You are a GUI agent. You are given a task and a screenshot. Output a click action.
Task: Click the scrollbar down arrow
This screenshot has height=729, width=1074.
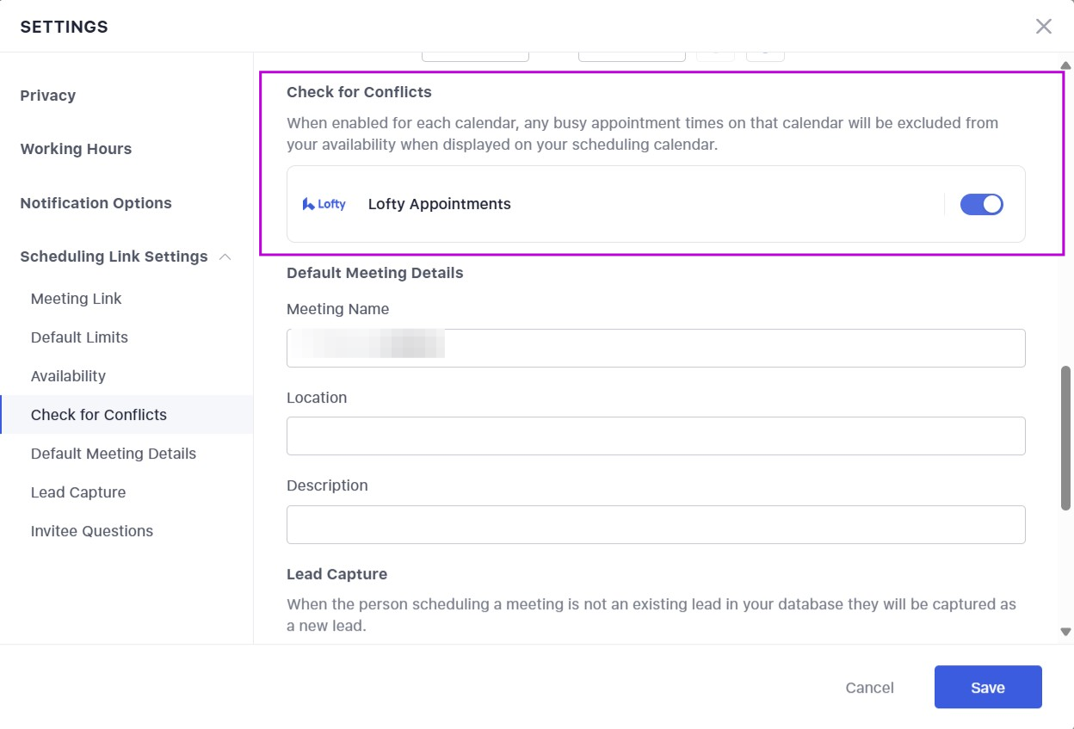1065,632
